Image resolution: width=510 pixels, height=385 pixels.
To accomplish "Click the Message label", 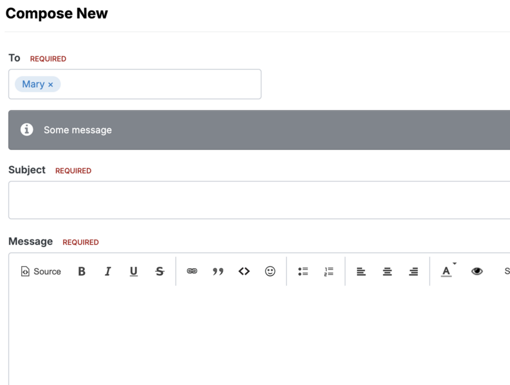I will point(31,241).
